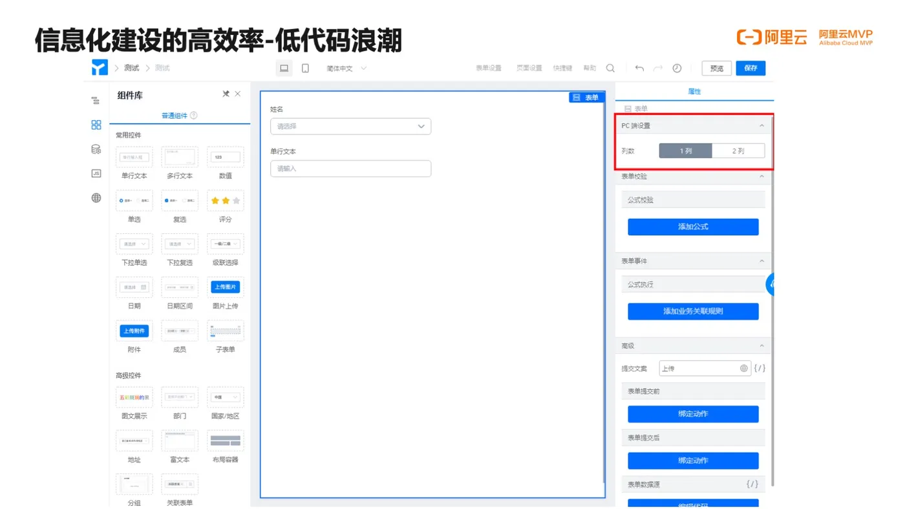Click the search magnifier icon
The image size is (905, 509).
click(x=610, y=68)
